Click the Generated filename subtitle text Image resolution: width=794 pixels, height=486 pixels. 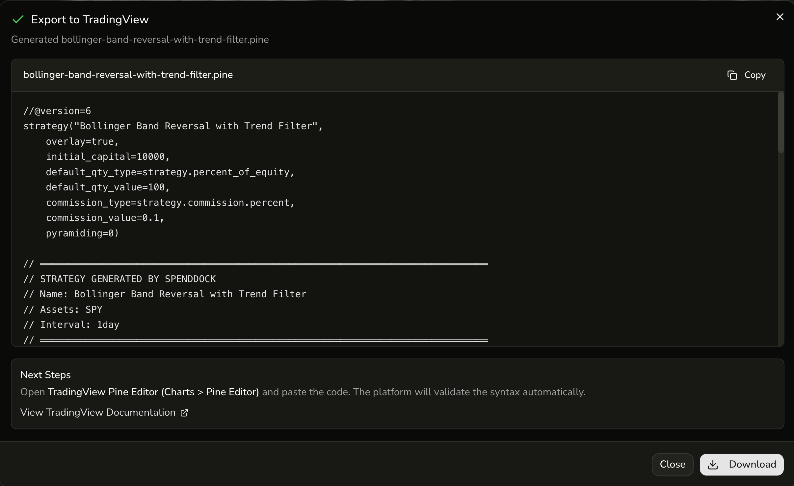click(139, 39)
